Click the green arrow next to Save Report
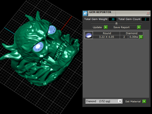The width and height of the screenshot is (152, 114). 139,27
